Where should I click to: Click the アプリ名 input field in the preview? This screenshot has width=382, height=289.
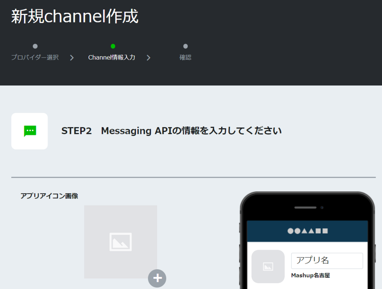(327, 261)
